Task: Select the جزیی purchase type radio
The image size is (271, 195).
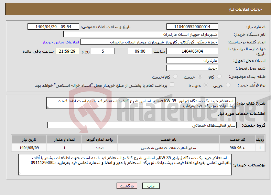Action: pos(228,85)
